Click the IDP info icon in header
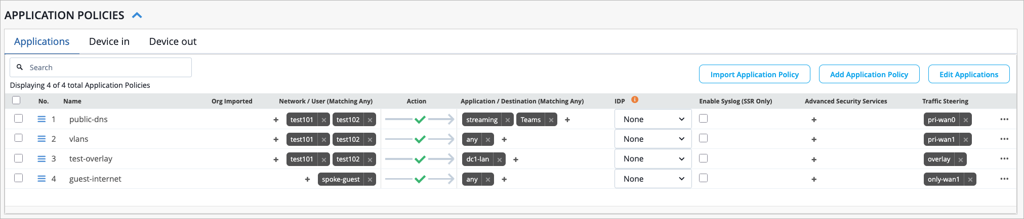 coord(635,100)
